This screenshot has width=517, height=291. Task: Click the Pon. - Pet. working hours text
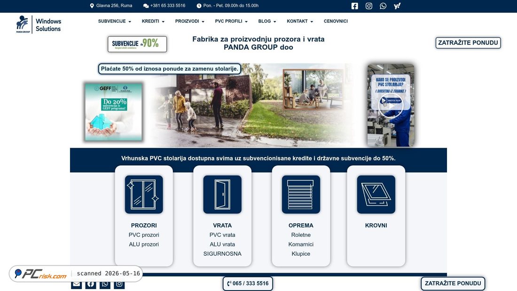point(231,6)
